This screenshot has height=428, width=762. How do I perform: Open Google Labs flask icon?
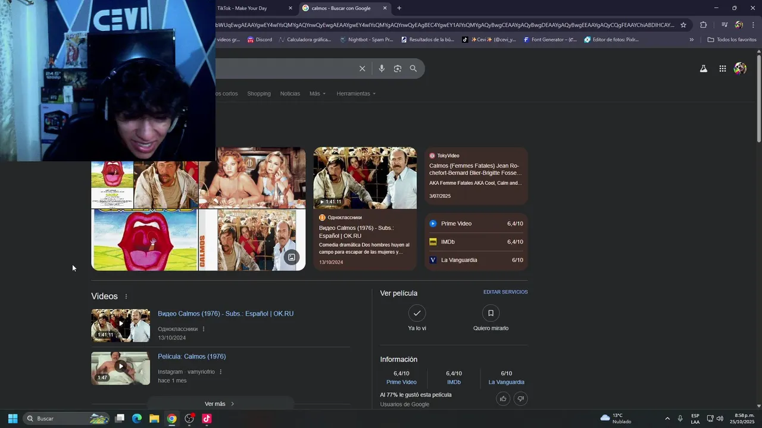click(704, 68)
